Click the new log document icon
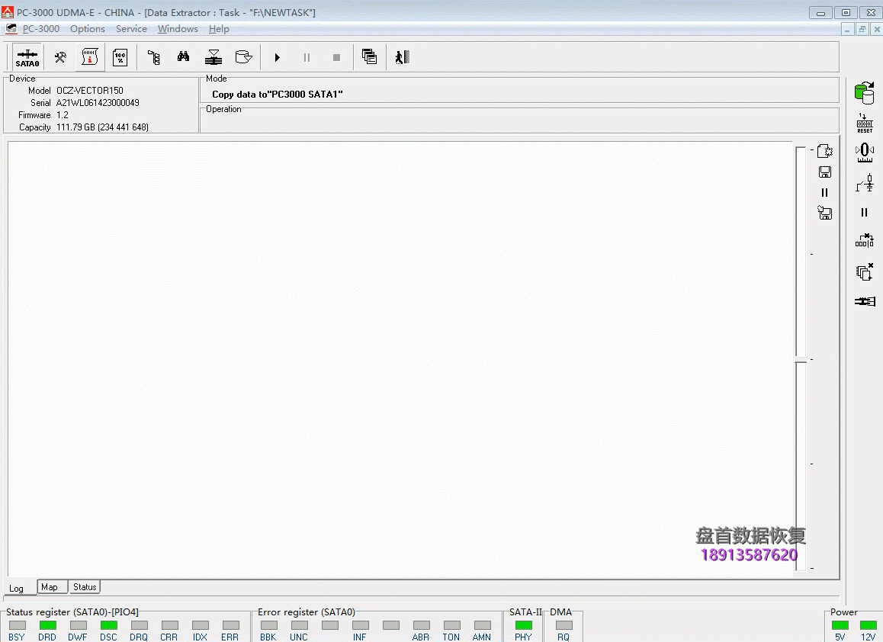 point(825,151)
